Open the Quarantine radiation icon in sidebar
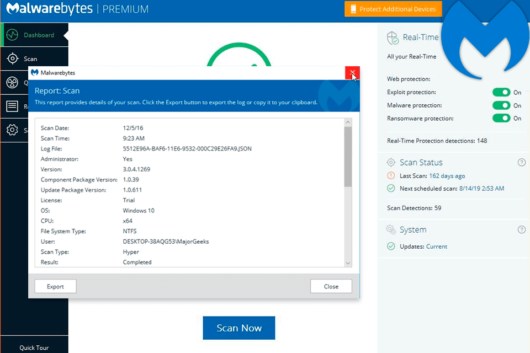The width and height of the screenshot is (530, 353). (x=13, y=82)
